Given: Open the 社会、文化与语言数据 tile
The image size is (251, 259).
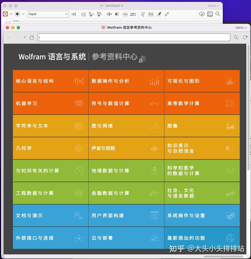Looking at the screenshot, I should 202,193.
